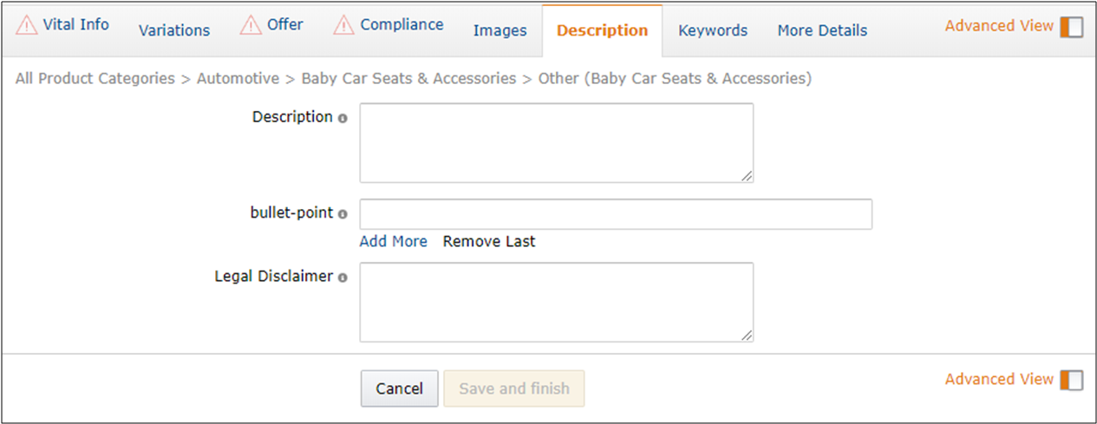The image size is (1097, 424).
Task: Click the info icon next to bullet-point label
Action: 343,214
